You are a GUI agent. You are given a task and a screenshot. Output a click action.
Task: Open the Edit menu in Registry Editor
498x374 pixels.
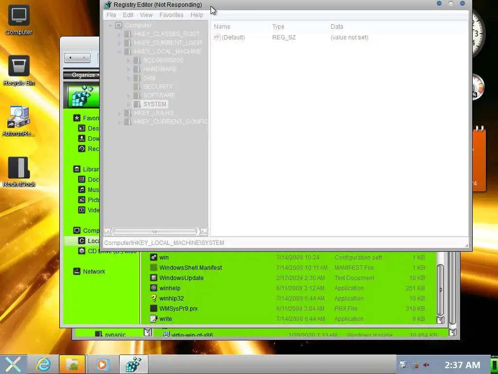[x=128, y=15]
